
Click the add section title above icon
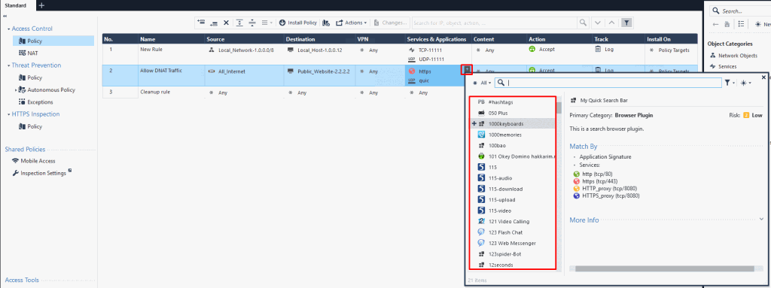tap(239, 23)
